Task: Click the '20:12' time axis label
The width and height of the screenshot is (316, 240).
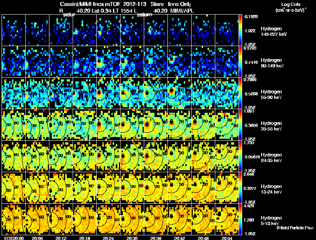Action: click(61, 238)
